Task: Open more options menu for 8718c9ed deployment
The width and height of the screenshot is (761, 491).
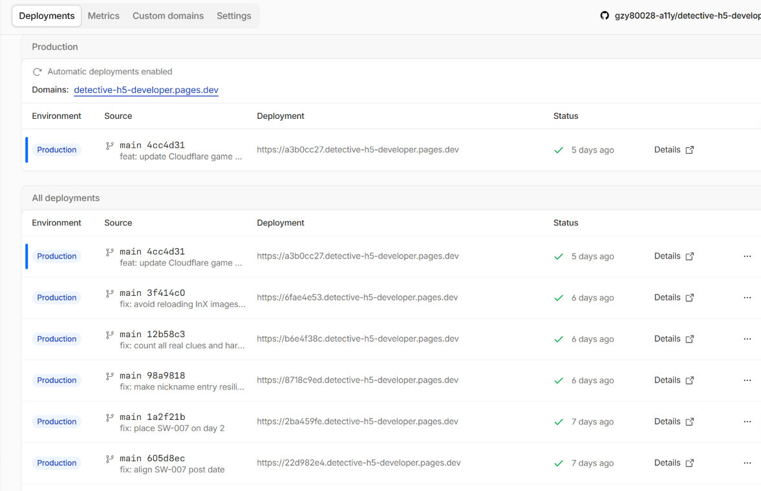Action: pyautogui.click(x=747, y=380)
